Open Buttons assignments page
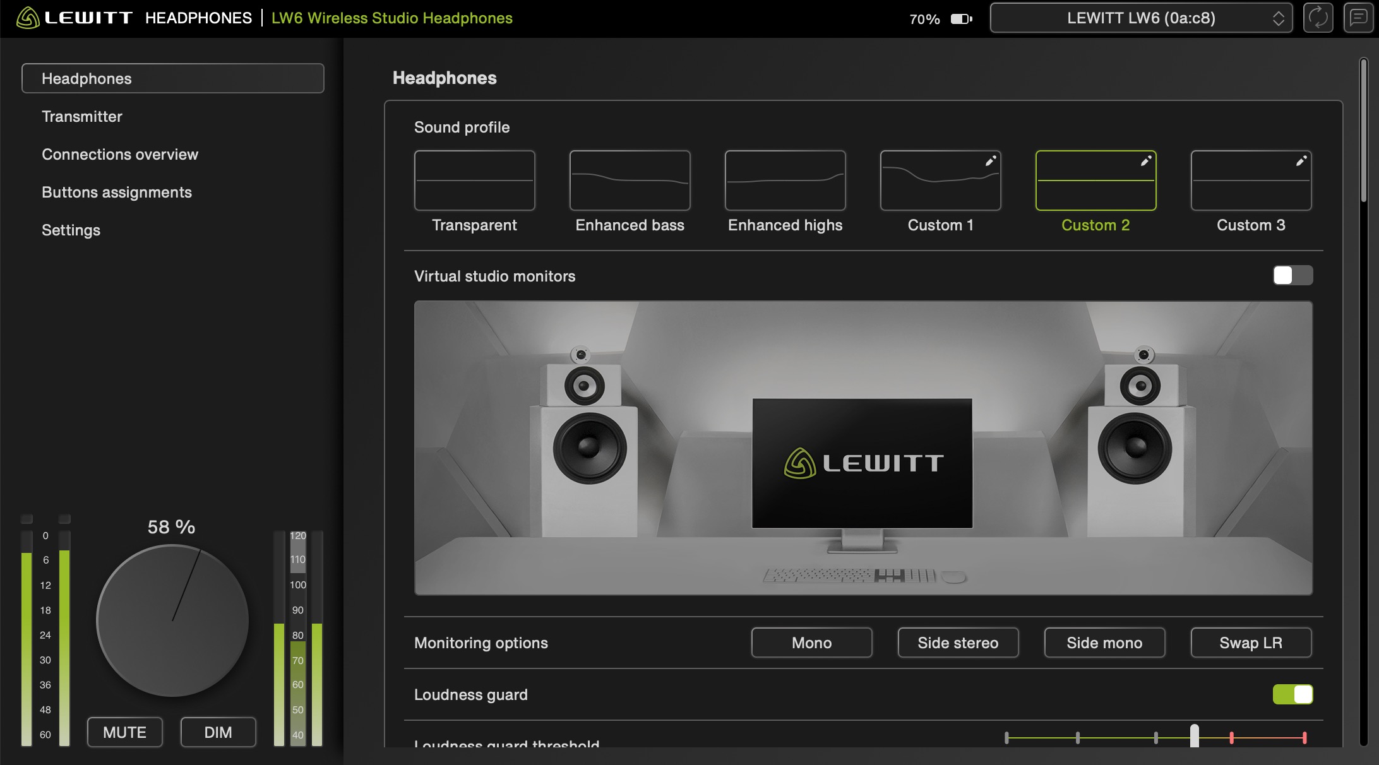This screenshot has width=1379, height=765. [117, 192]
